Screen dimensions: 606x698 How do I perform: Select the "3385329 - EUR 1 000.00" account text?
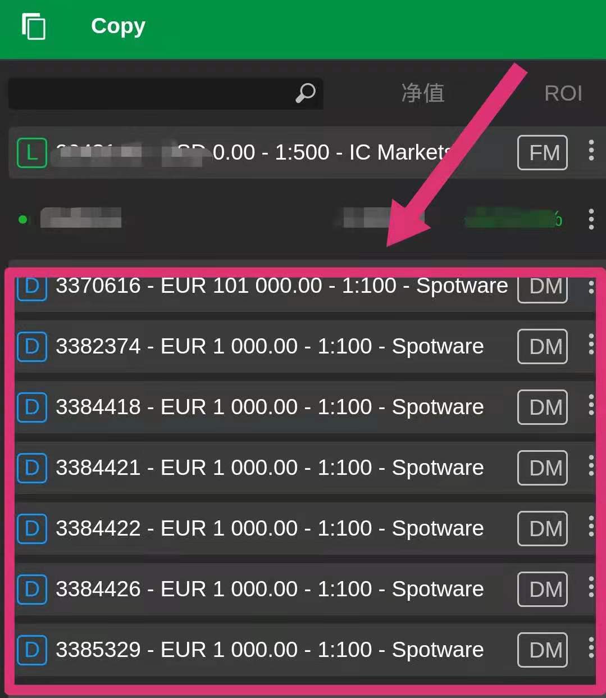tap(176, 650)
